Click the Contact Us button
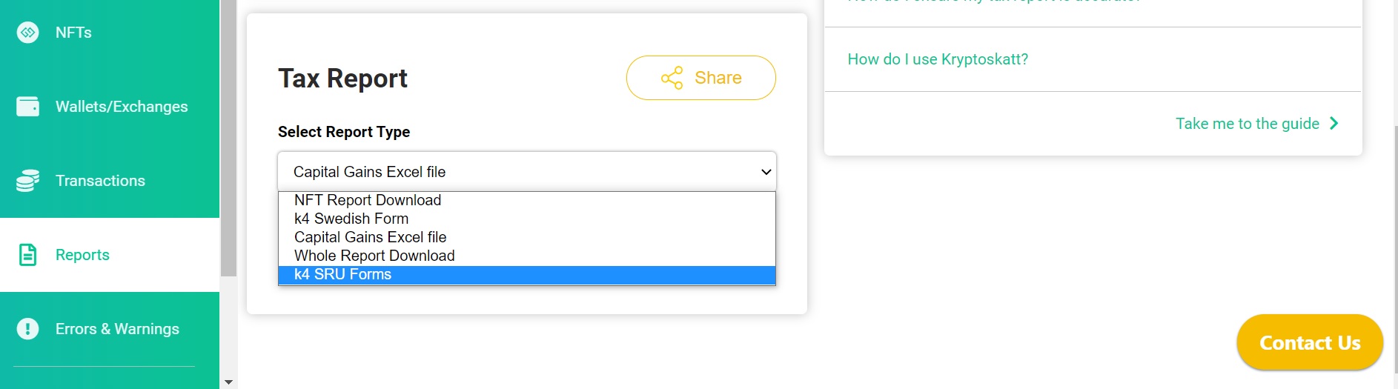Screen dimensions: 1398x389 click(1310, 342)
